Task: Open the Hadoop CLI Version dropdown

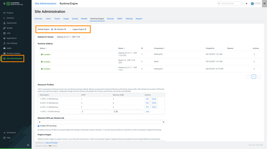Action: [71, 37]
